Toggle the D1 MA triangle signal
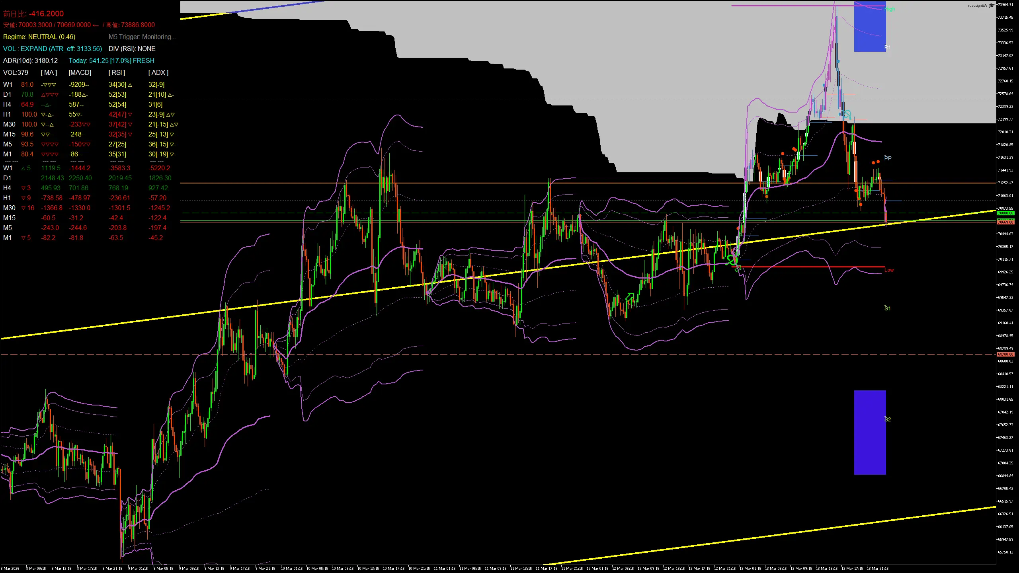 coord(43,94)
